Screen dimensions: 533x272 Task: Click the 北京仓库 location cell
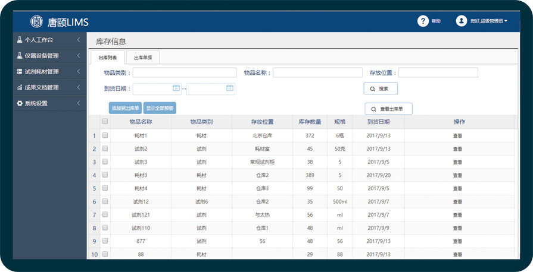tap(263, 135)
